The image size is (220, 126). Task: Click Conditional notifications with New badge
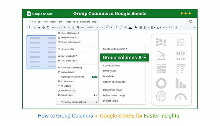73,77
